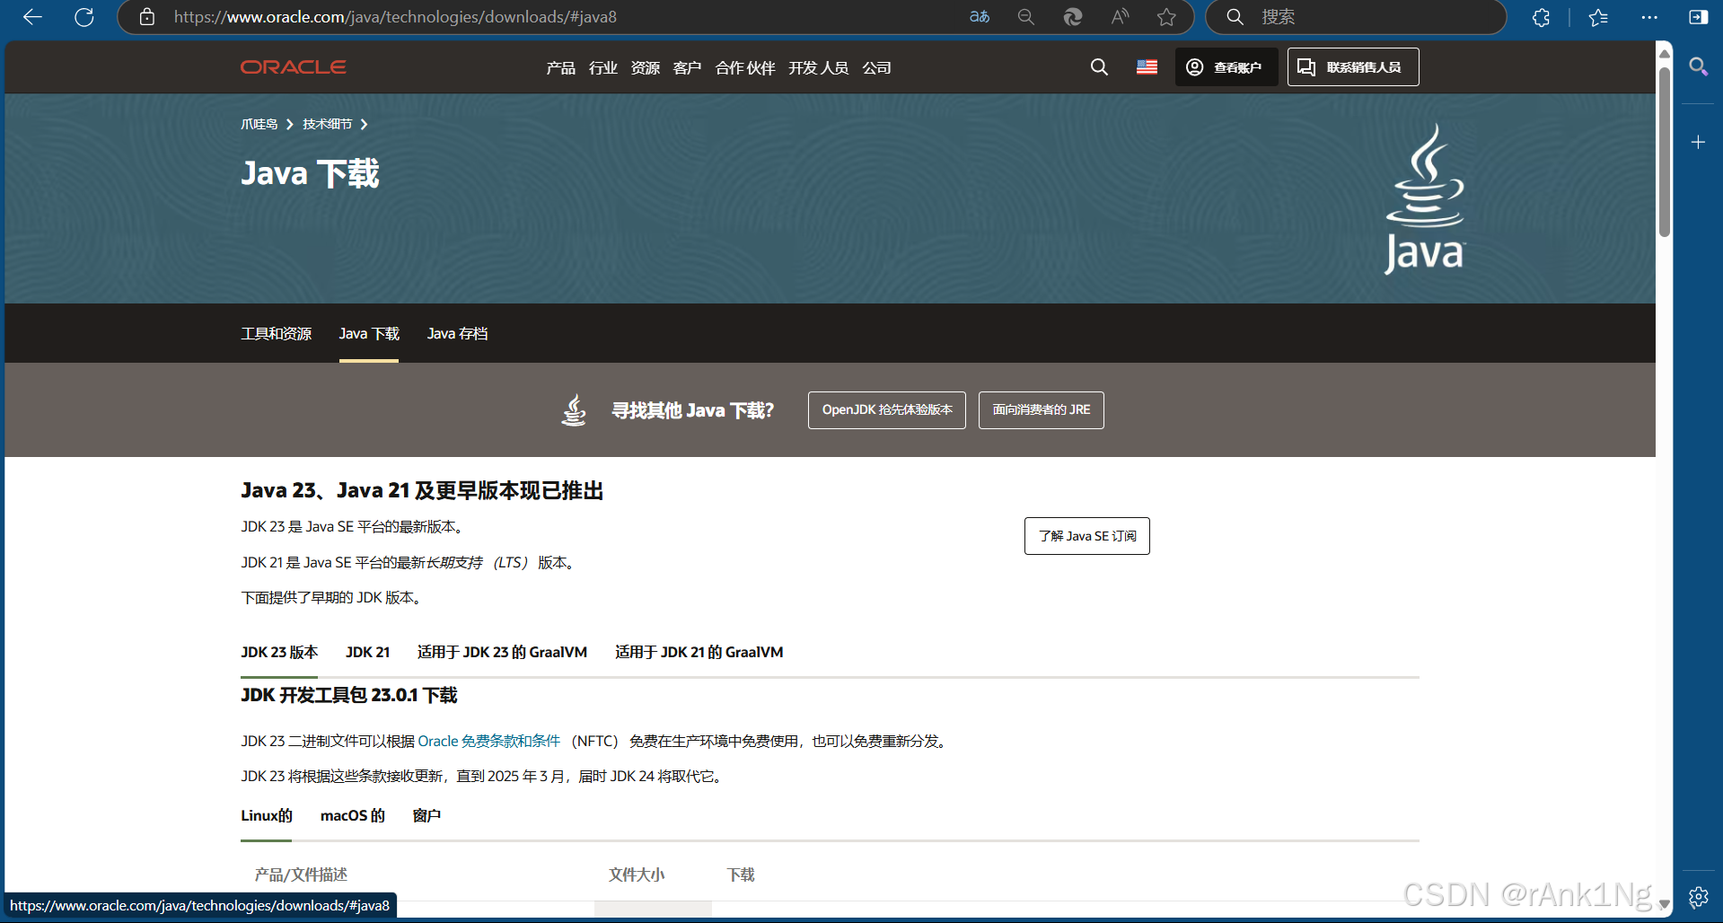1723x923 pixels.
Task: Expand the 开发人员 navigation menu
Action: pos(818,67)
